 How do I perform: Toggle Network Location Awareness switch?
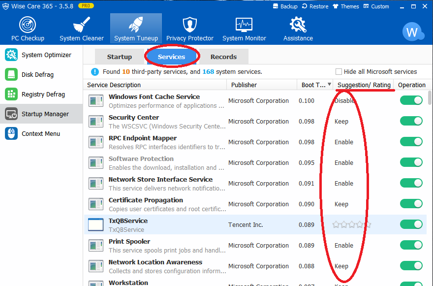(x=411, y=266)
